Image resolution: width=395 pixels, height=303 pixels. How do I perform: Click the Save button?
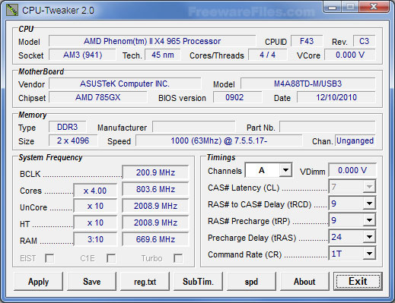[92, 282]
